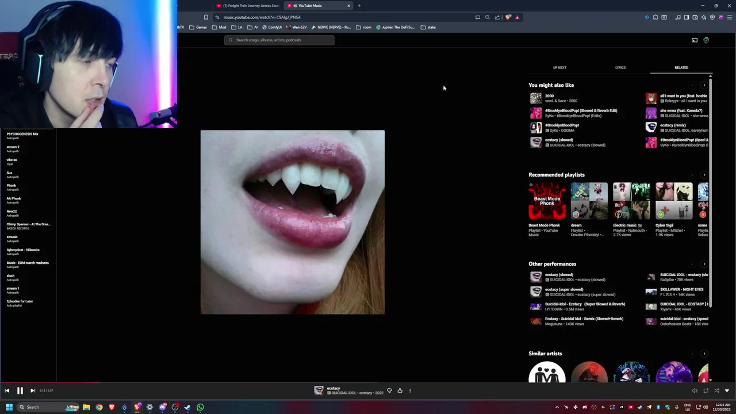The width and height of the screenshot is (736, 414).
Task: Open the UP NEXT tab
Action: [559, 67]
